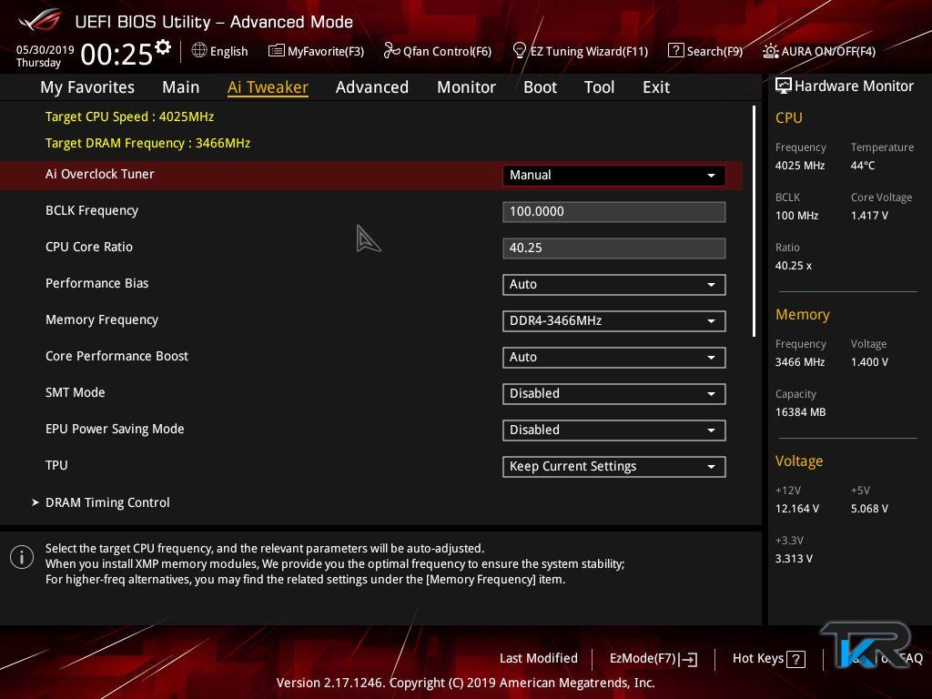932x699 pixels.
Task: Click the info icon beside the help text
Action: 22,558
